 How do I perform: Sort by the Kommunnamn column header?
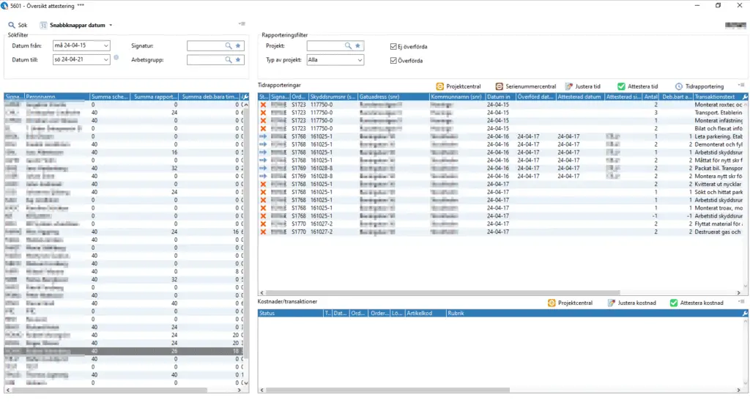tap(456, 97)
